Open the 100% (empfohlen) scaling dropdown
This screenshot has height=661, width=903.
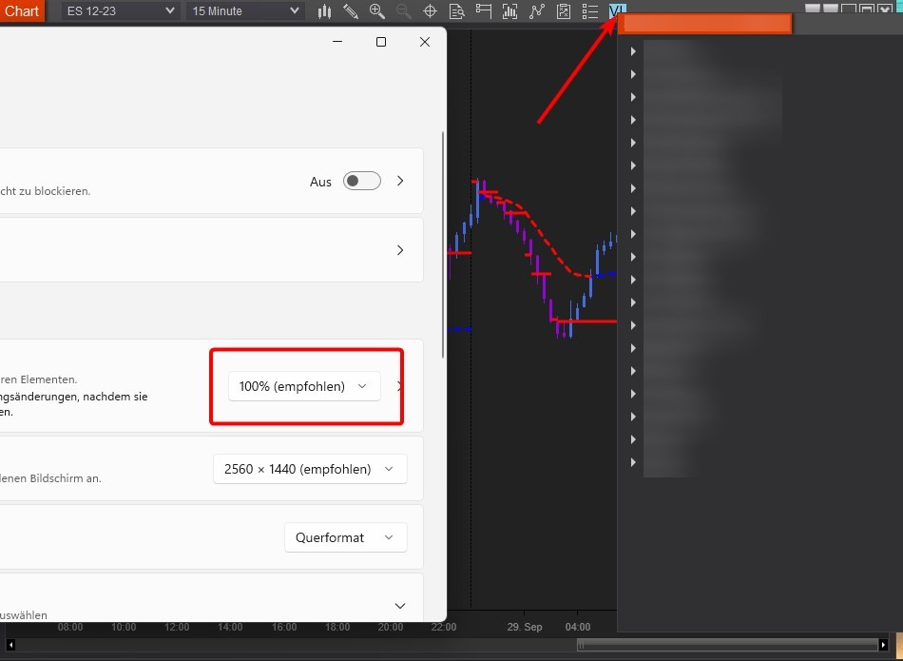304,386
